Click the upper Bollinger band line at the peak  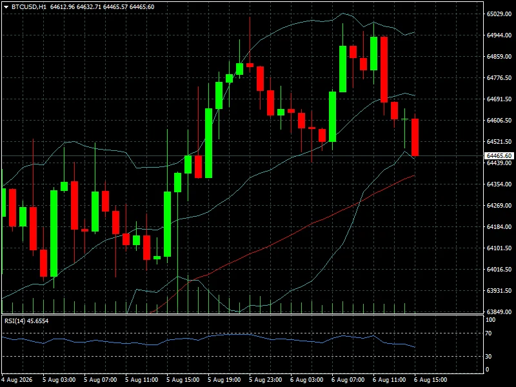click(343, 14)
